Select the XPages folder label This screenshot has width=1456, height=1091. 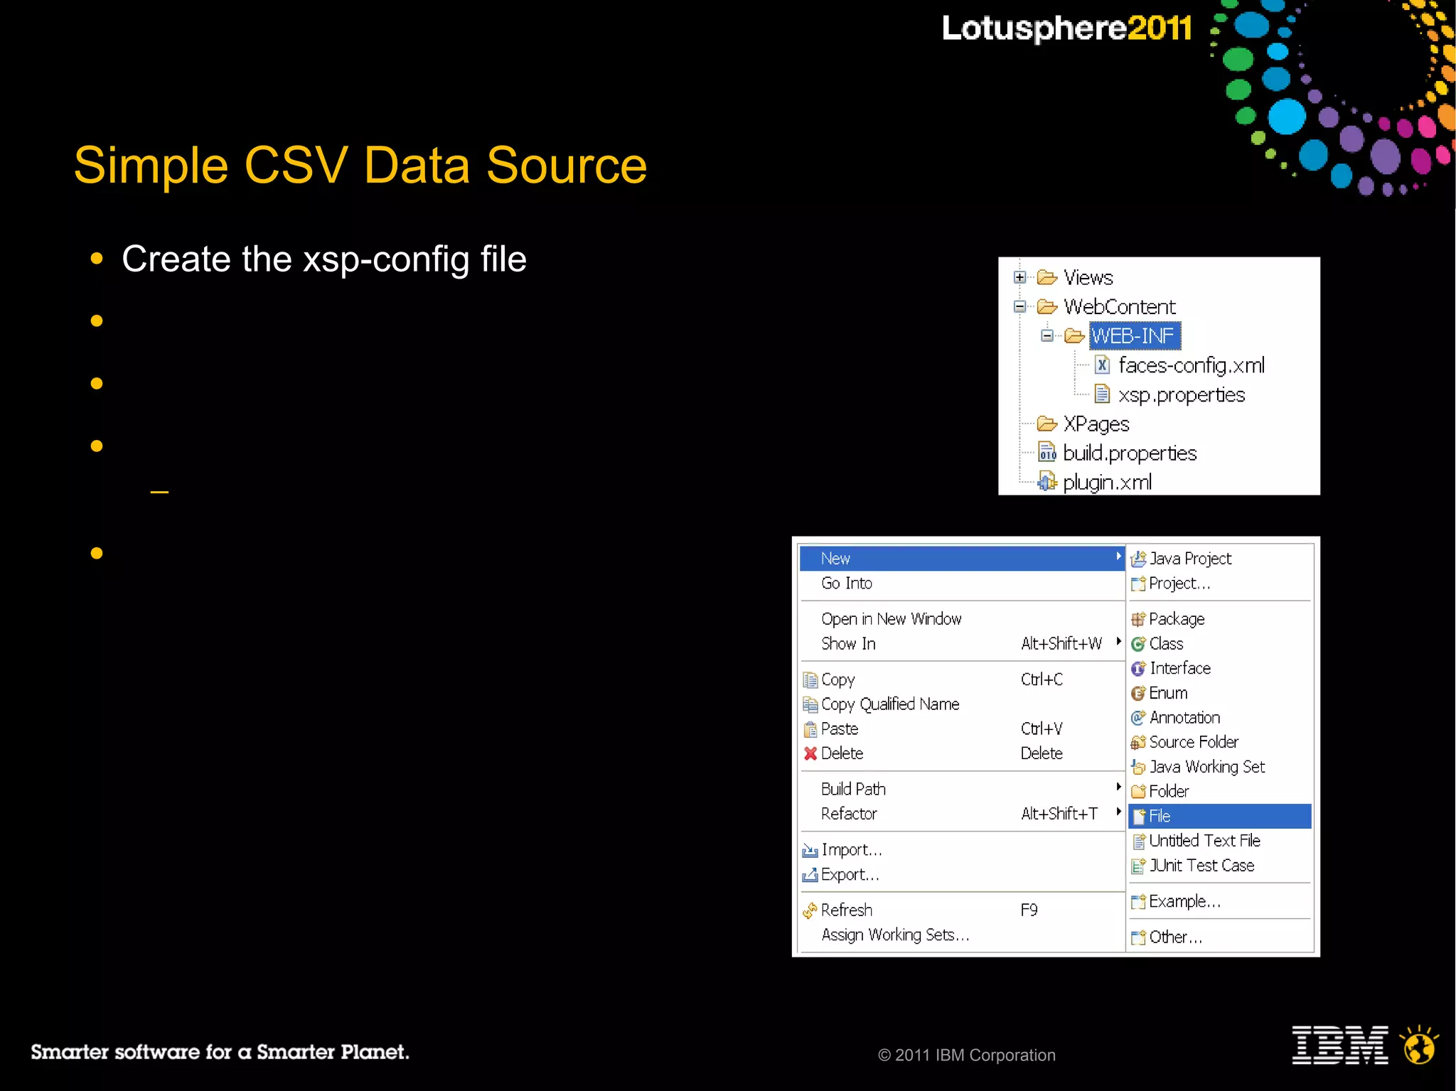pos(1096,424)
